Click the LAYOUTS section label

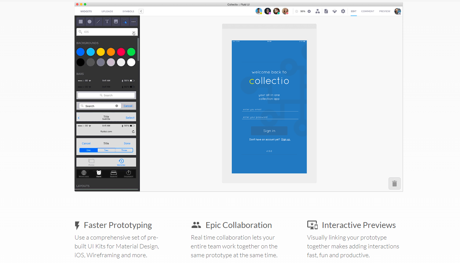click(83, 186)
